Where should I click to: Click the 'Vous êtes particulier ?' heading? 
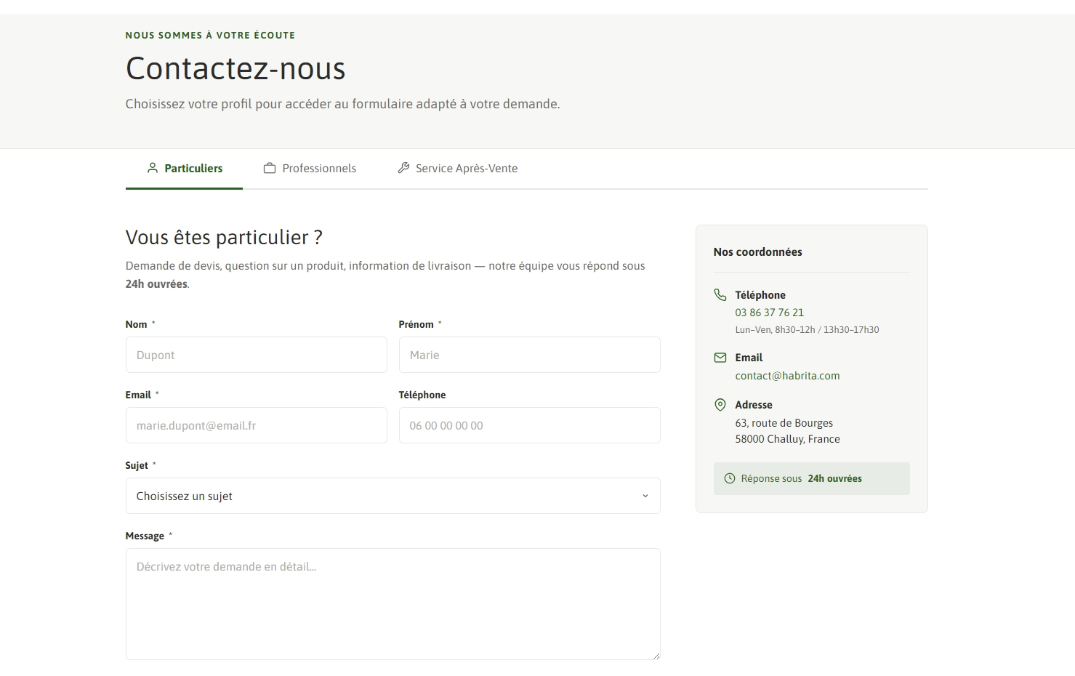click(x=224, y=238)
